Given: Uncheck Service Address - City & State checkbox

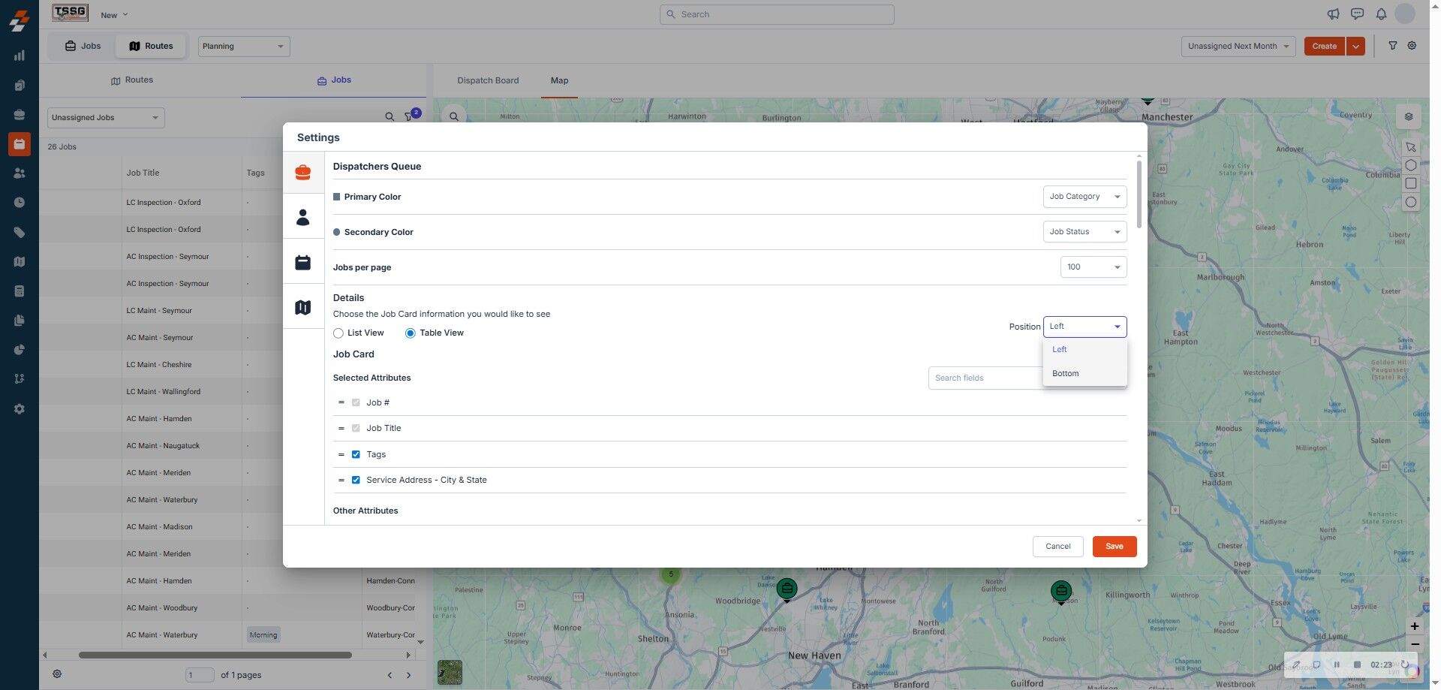Looking at the screenshot, I should tap(356, 480).
